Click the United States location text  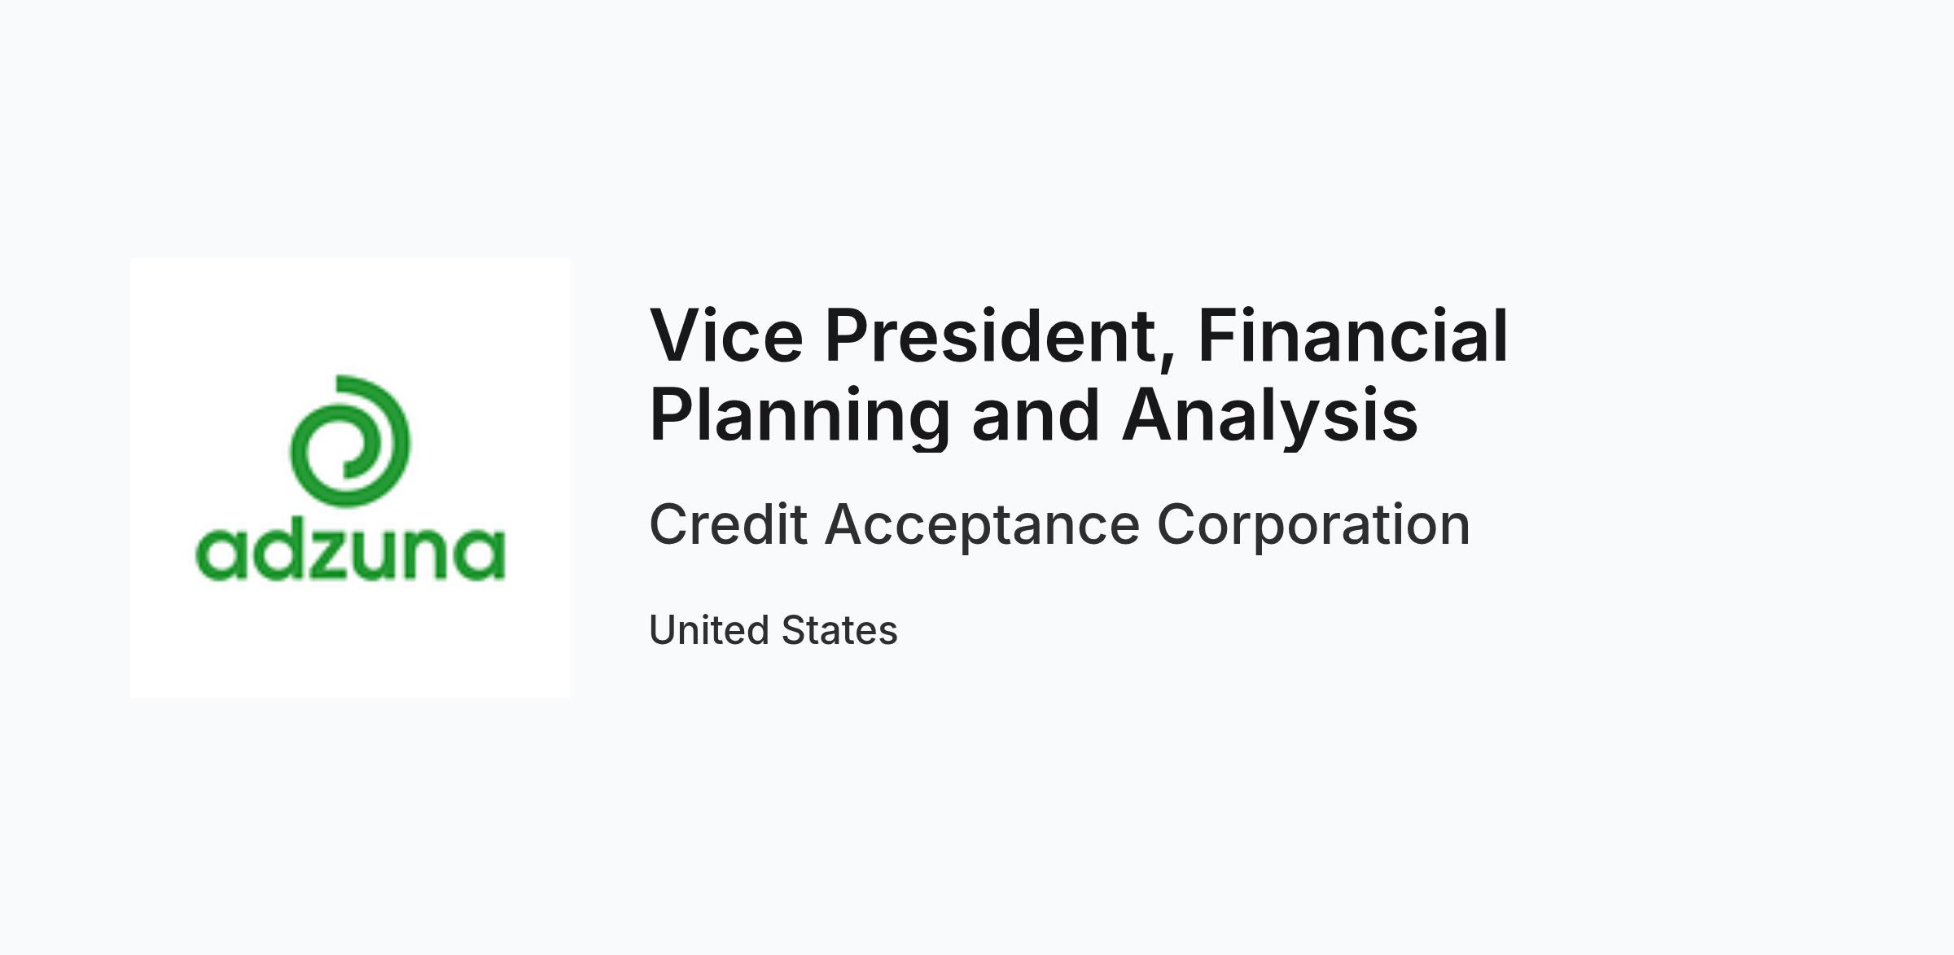point(773,630)
